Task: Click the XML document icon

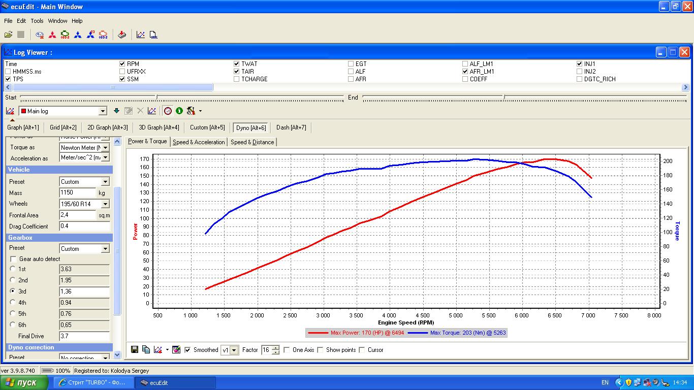Action: click(153, 35)
